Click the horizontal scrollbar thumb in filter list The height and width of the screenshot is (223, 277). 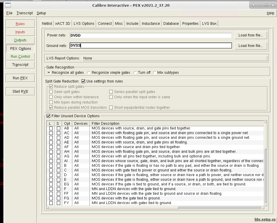pos(114,208)
